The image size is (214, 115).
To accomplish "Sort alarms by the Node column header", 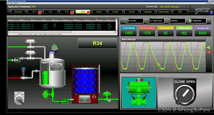I will coord(91,20).
